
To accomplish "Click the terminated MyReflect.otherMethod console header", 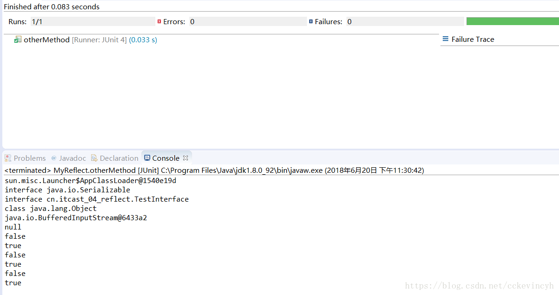I will [214, 170].
